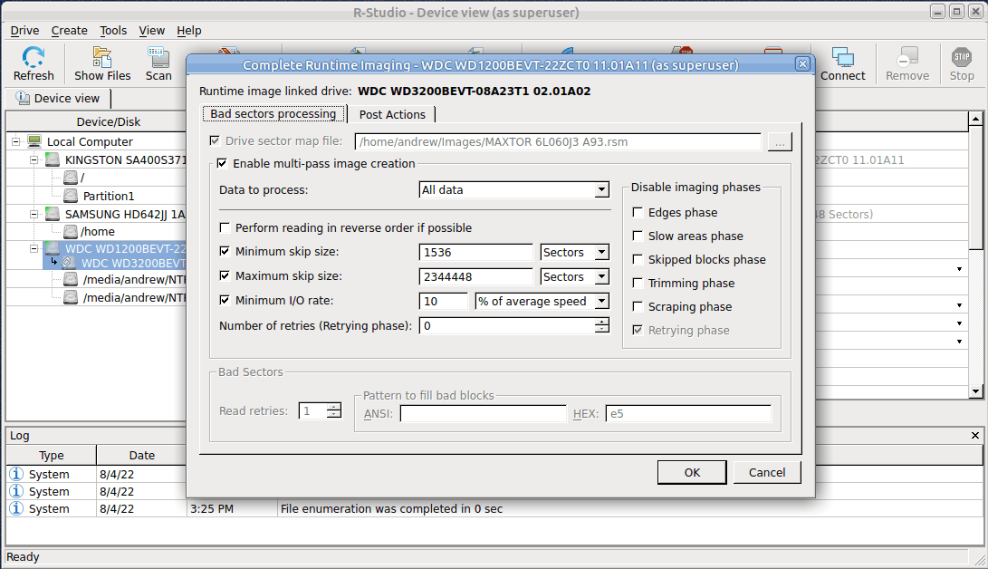
Task: Toggle Enable multi-pass image creation
Action: [x=222, y=163]
